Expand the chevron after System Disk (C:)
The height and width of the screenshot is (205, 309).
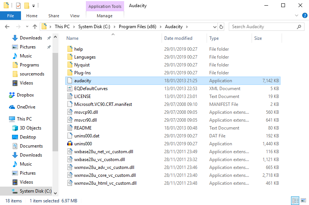tap(114, 27)
